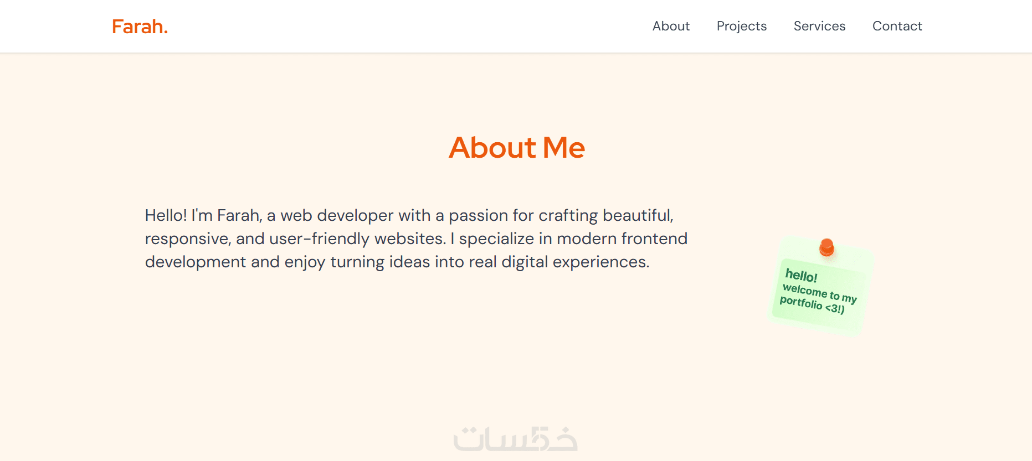Click the word "Hello!" starting the paragraph
The width and height of the screenshot is (1032, 461).
click(x=166, y=215)
